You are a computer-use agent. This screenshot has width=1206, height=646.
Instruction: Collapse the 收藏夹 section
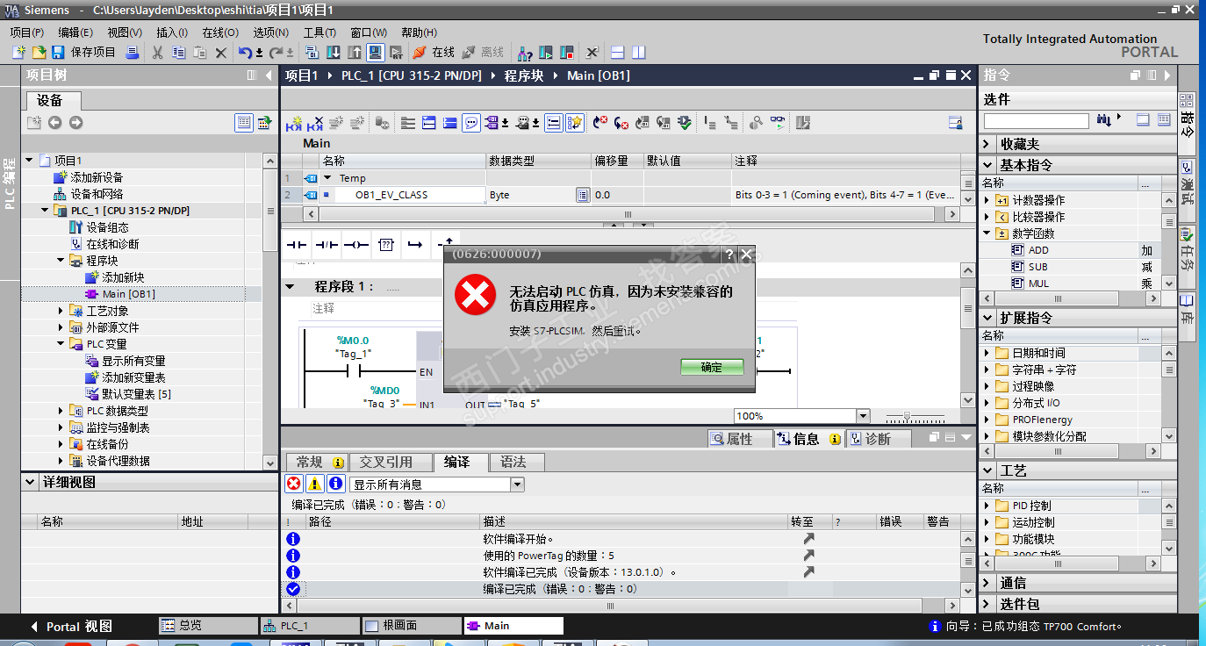pos(987,144)
